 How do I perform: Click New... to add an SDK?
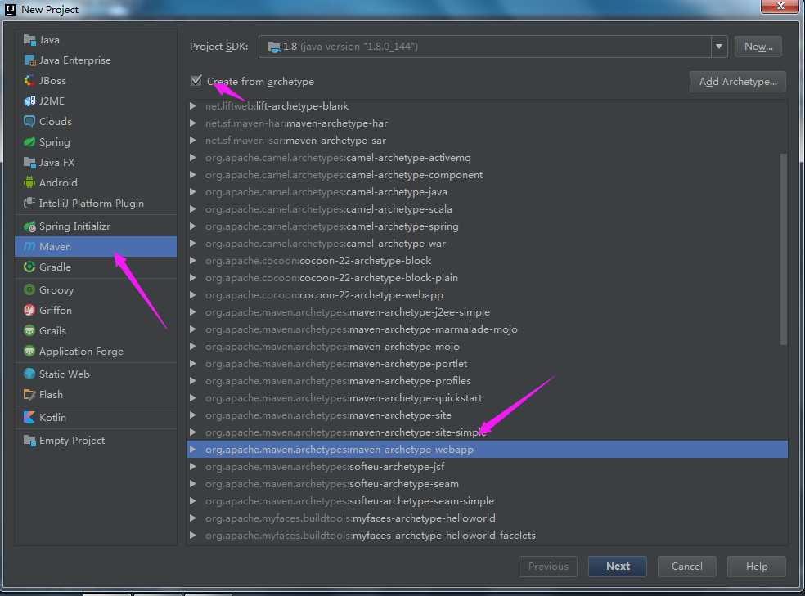[758, 47]
